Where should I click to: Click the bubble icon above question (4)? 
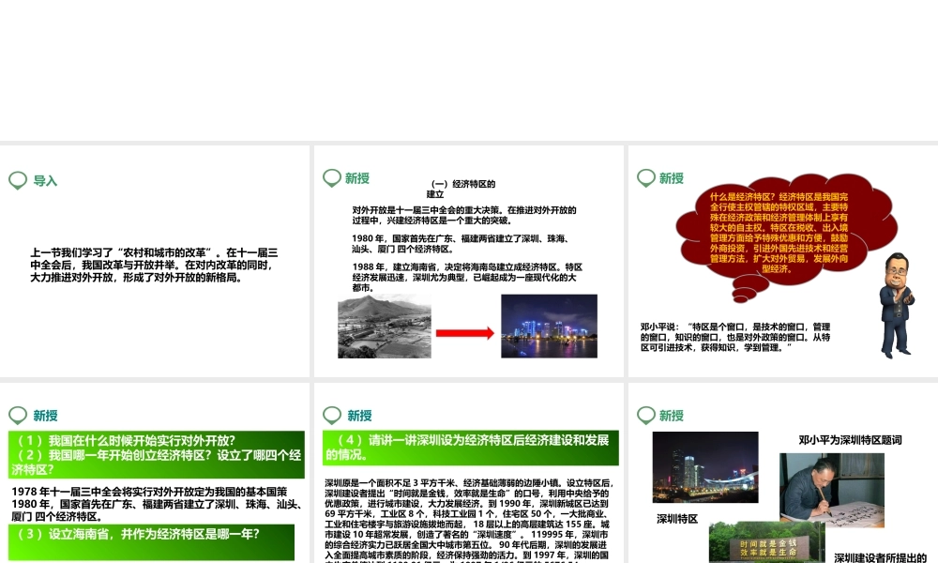pos(332,416)
